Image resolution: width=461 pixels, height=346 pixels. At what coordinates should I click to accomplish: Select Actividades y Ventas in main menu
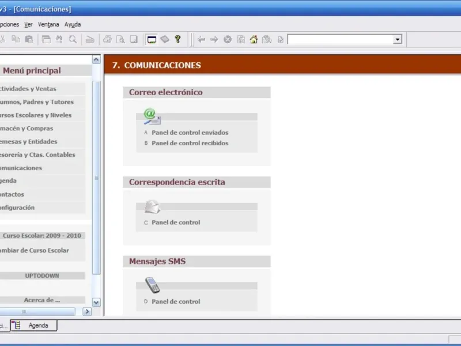coord(43,89)
